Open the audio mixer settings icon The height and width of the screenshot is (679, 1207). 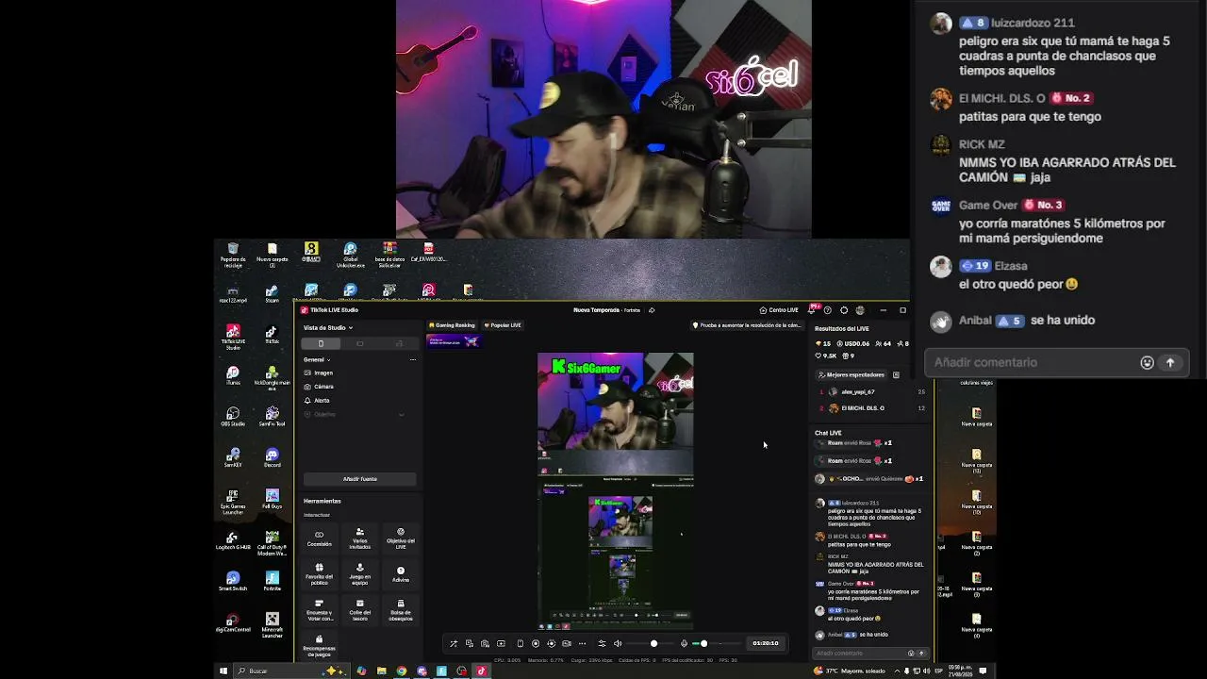click(602, 643)
